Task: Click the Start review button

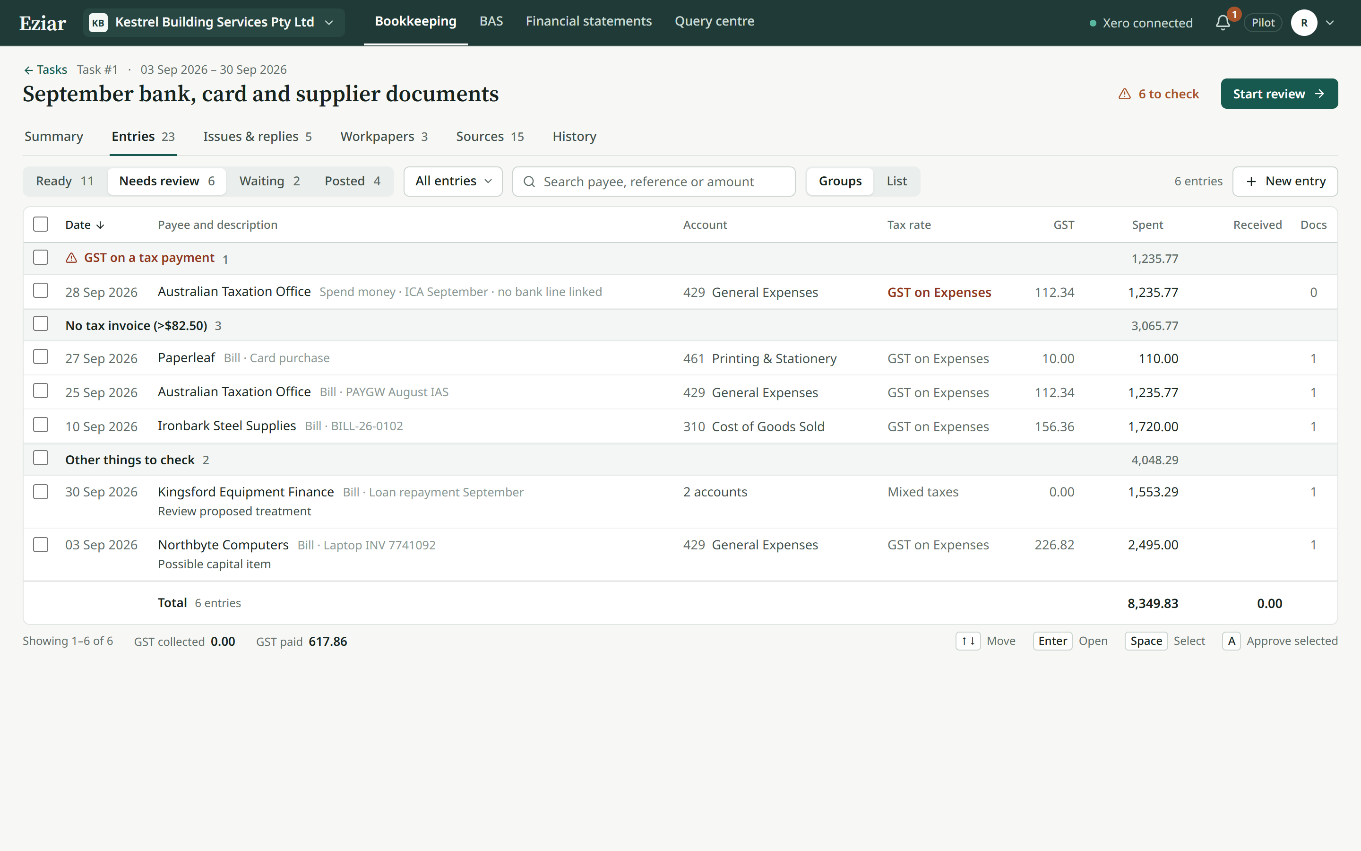Action: point(1279,94)
